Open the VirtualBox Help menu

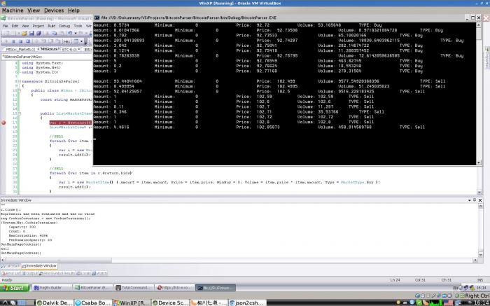click(x=73, y=11)
